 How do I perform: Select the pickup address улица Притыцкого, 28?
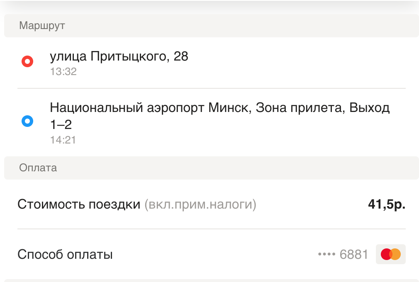coord(119,56)
